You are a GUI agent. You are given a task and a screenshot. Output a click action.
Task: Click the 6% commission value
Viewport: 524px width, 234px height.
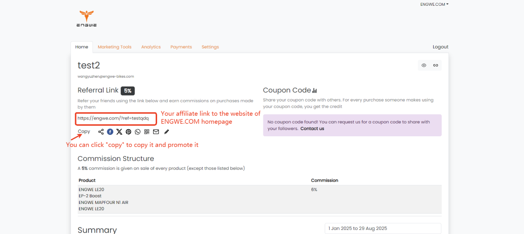coord(314,190)
